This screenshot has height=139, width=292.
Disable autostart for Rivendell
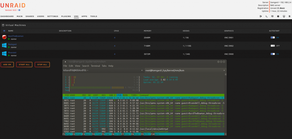coord(273,54)
